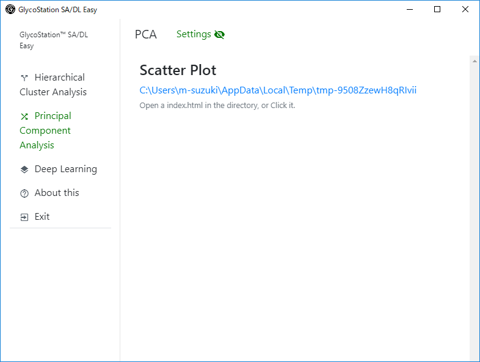Viewport: 480px width, 362px height.
Task: Choose the Exit text in sidebar
Action: click(x=42, y=217)
